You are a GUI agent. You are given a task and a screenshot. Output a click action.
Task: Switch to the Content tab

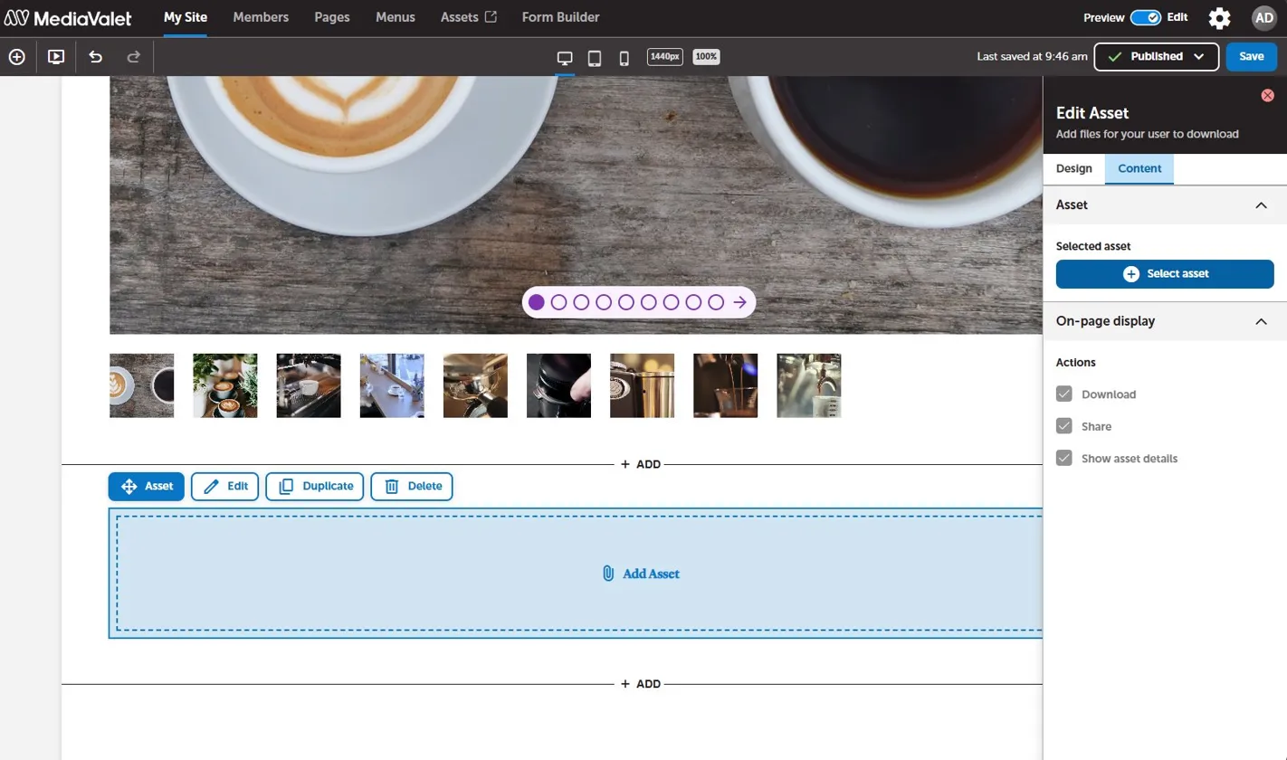[x=1139, y=169]
